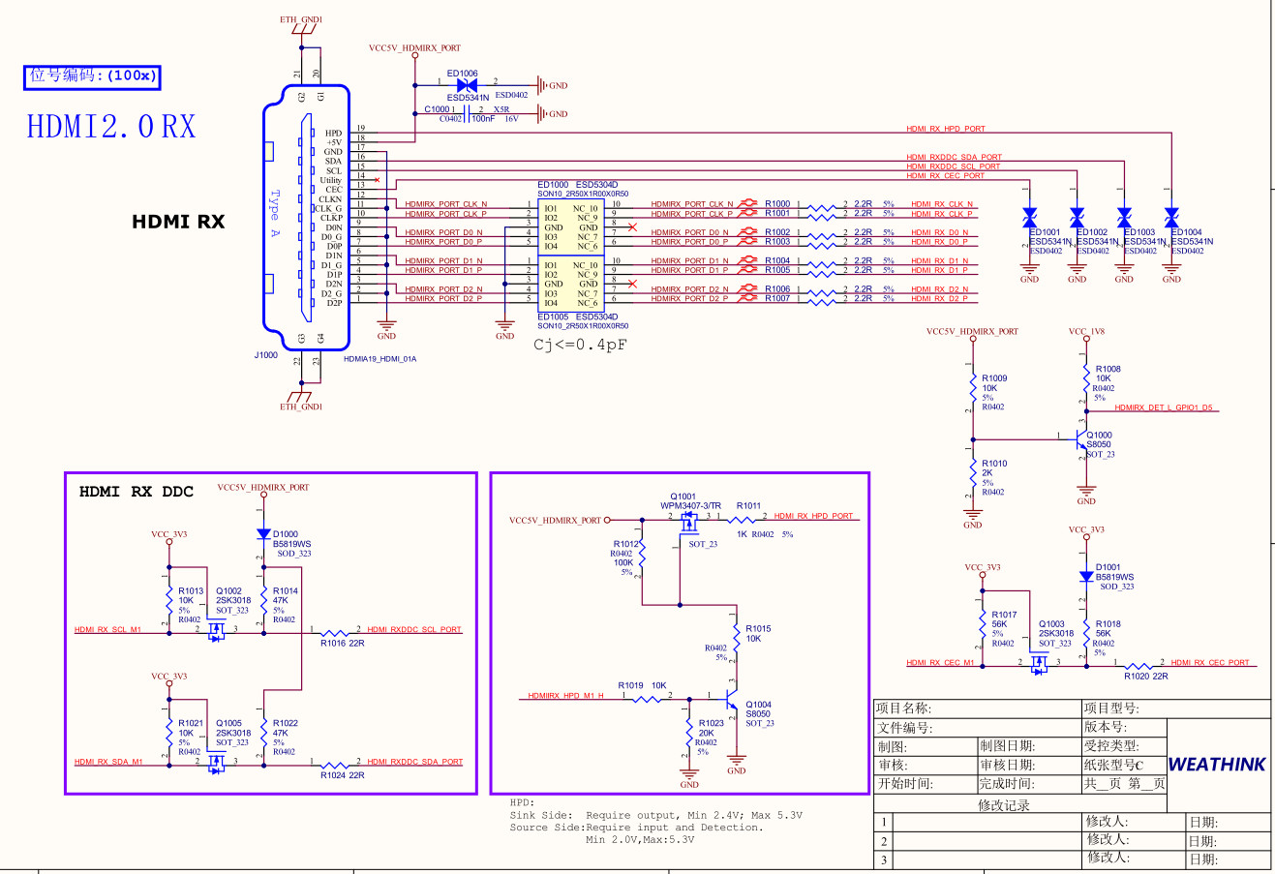This screenshot has width=1275, height=874.
Task: Click the Q1003 2SK3018 MOSFET symbol
Action: (x=1039, y=664)
